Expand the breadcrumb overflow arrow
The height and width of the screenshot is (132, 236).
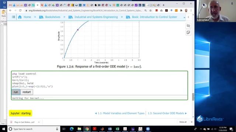coord(184,18)
